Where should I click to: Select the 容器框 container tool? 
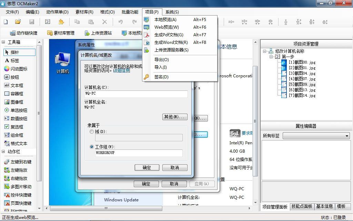coord(14,94)
